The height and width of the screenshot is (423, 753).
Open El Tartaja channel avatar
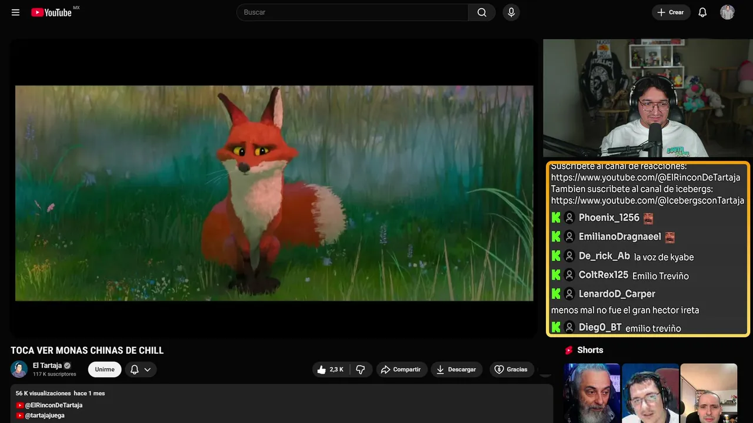tap(19, 369)
